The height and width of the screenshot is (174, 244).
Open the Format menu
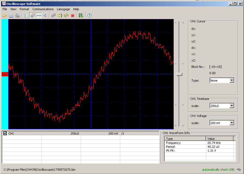pos(24,9)
